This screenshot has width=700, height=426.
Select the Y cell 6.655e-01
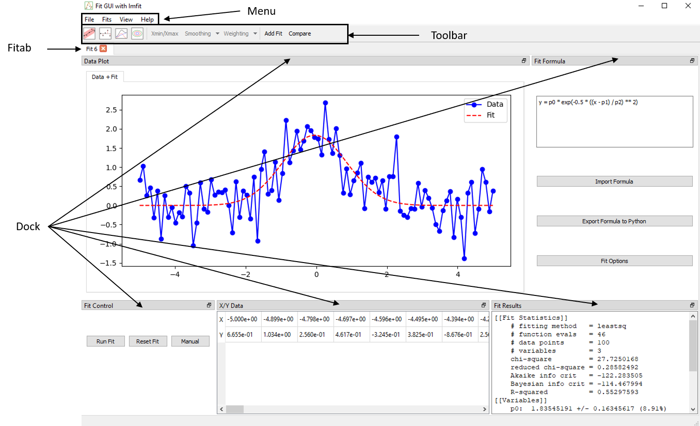pos(243,335)
